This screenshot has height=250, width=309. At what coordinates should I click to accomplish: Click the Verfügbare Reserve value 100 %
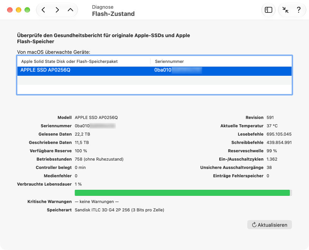click(81, 151)
